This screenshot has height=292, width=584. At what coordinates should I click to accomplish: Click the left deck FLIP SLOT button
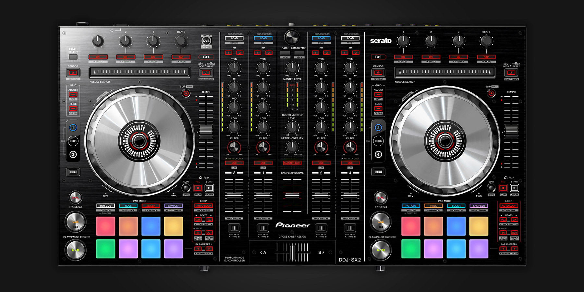point(186,188)
